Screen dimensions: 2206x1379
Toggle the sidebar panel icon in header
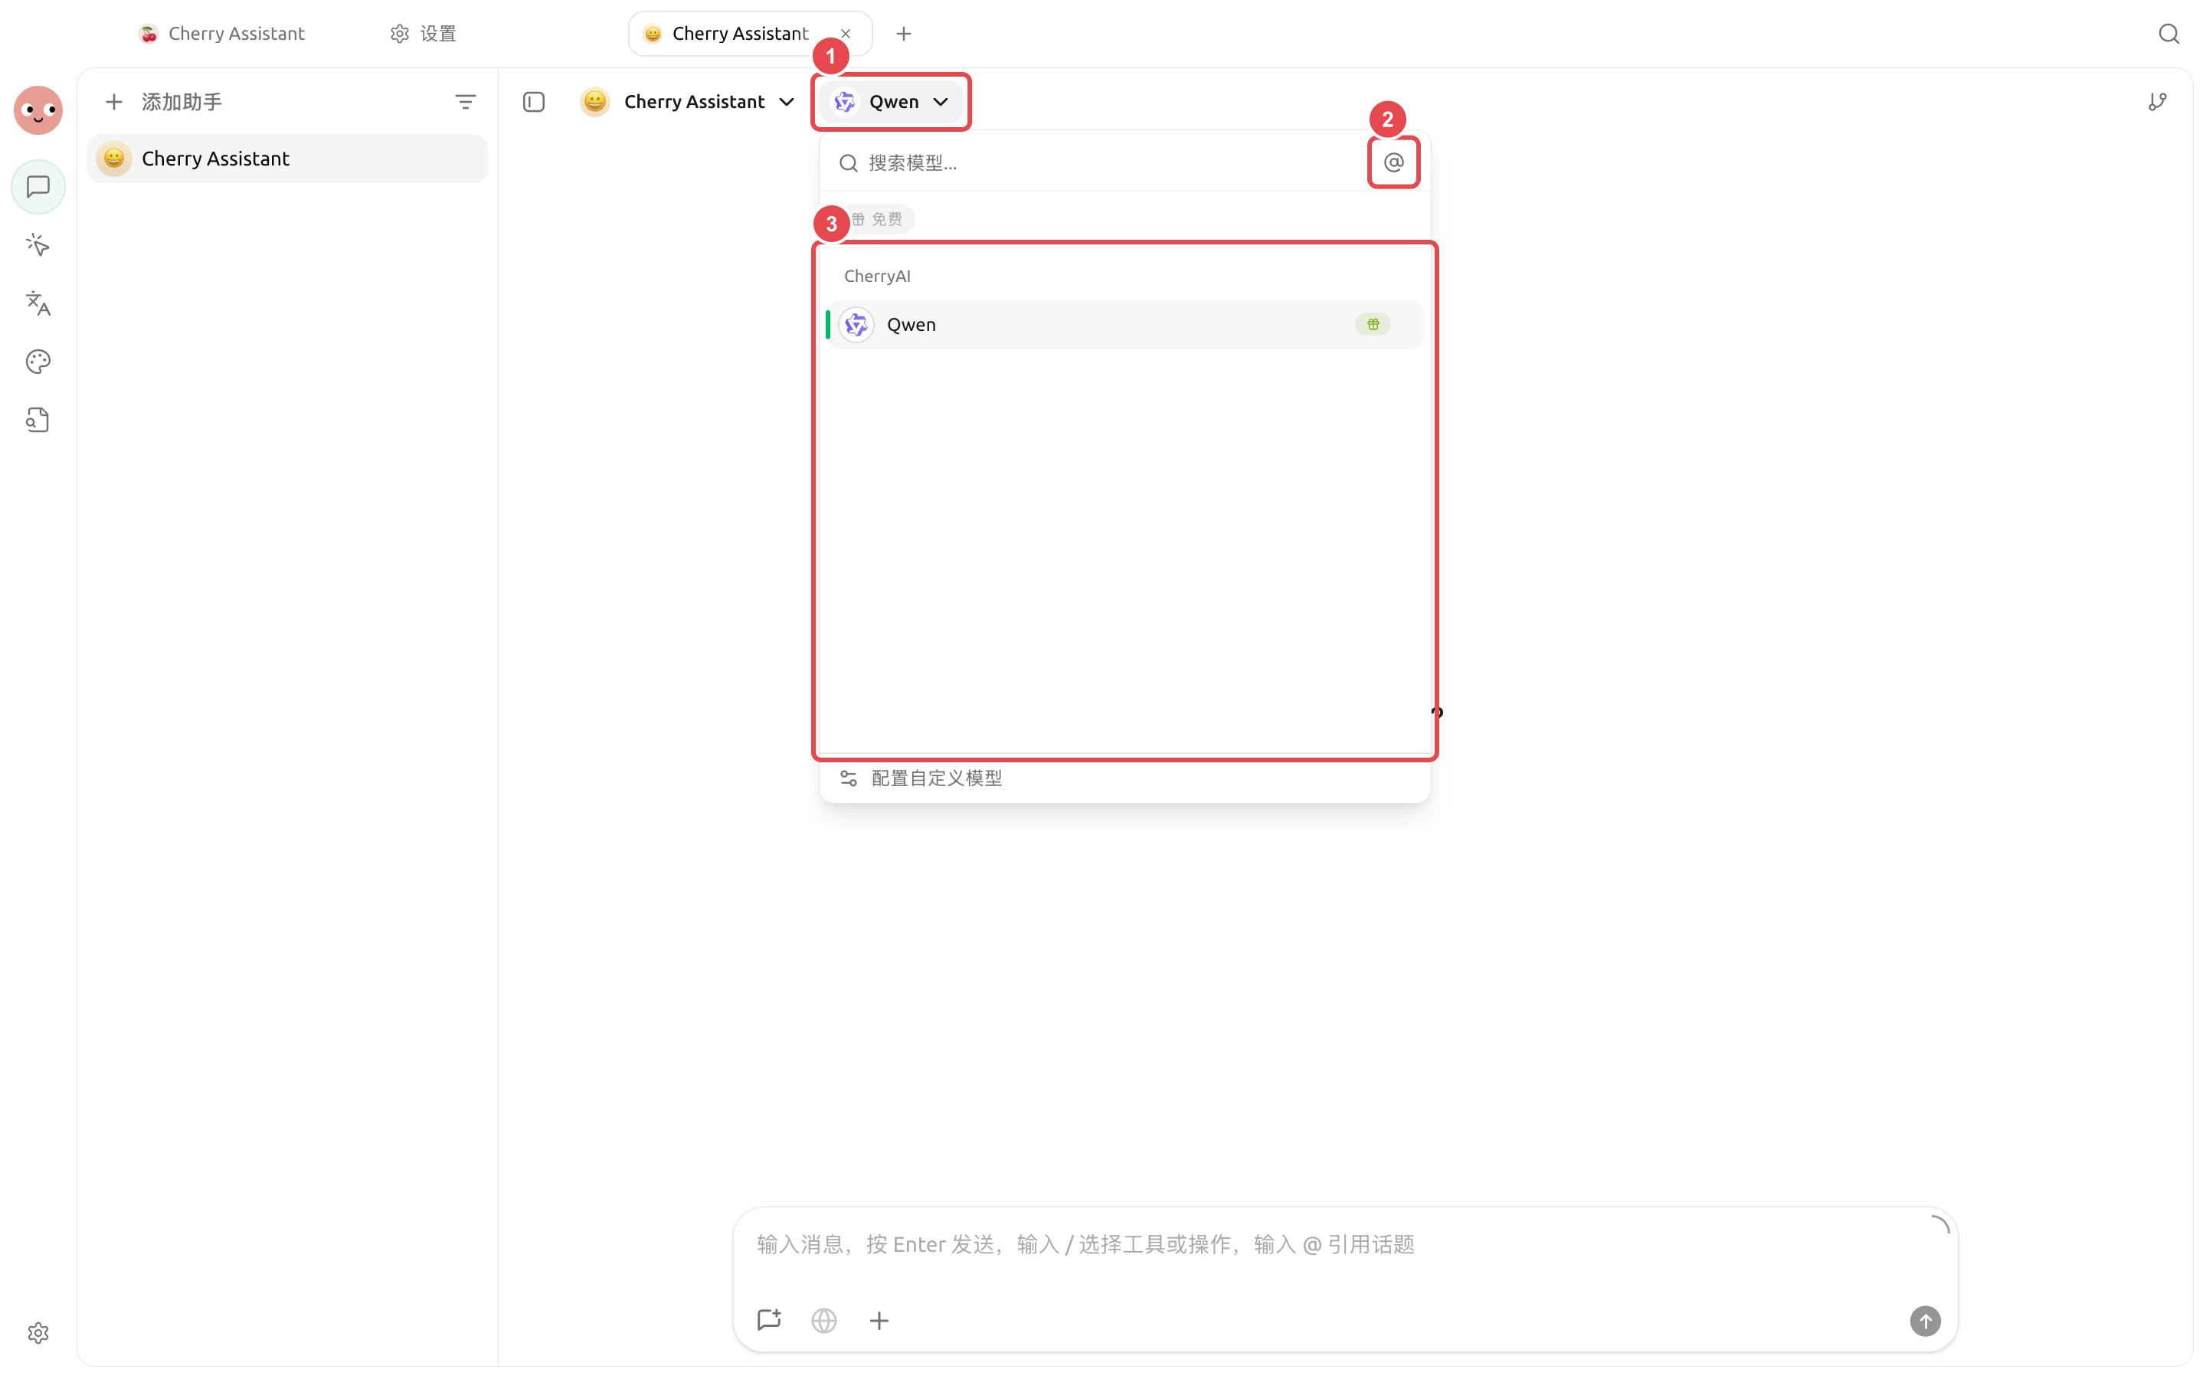point(533,101)
